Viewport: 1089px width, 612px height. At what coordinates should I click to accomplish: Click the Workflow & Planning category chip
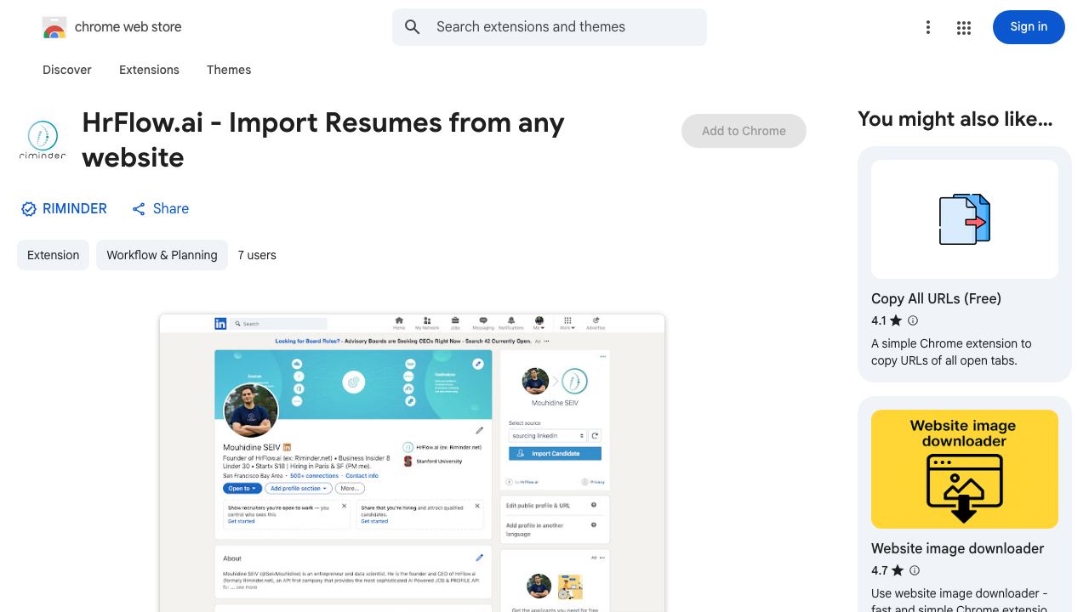(162, 255)
